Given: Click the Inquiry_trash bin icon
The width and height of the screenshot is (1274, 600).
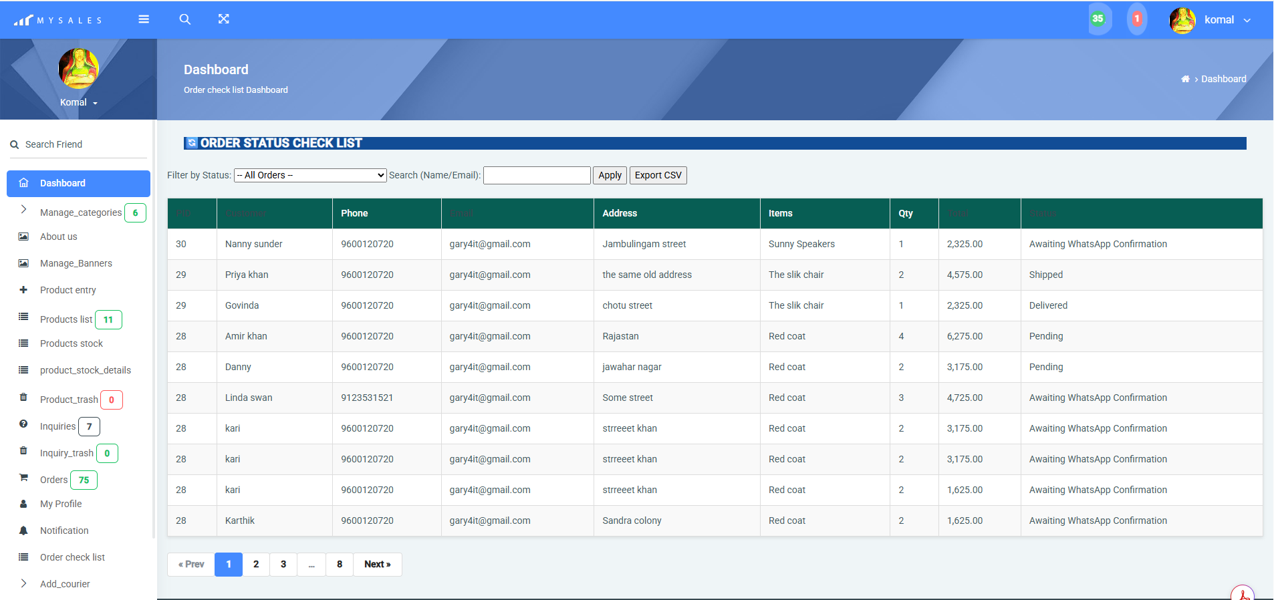Looking at the screenshot, I should point(23,450).
